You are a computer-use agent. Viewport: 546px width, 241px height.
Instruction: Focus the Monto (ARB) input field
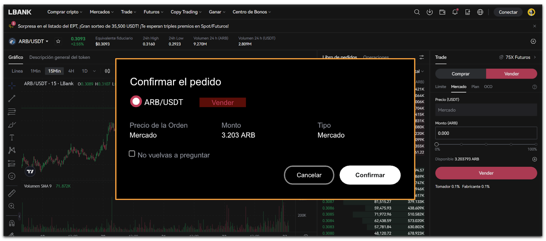[x=486, y=133]
